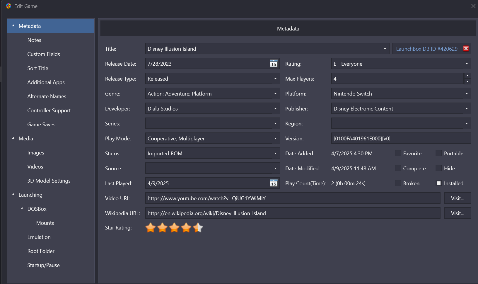Screen dimensions: 478x284
Task: Decrease Max Players with down arrow
Action: 467,81
